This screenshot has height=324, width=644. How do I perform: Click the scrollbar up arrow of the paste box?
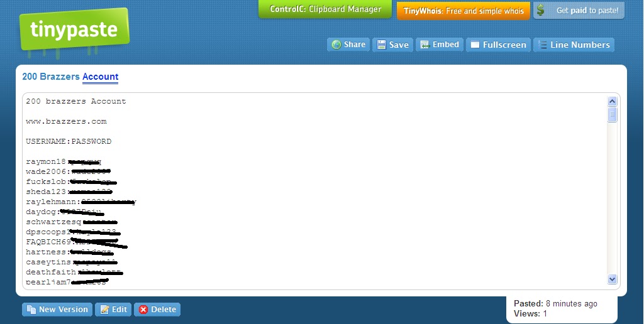(612, 101)
